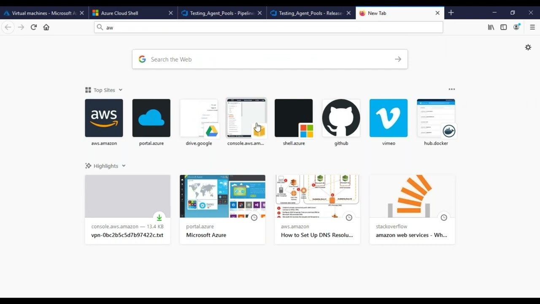The width and height of the screenshot is (540, 304).
Task: Click the 'portal.azure' label in Highlights
Action: 200,227
